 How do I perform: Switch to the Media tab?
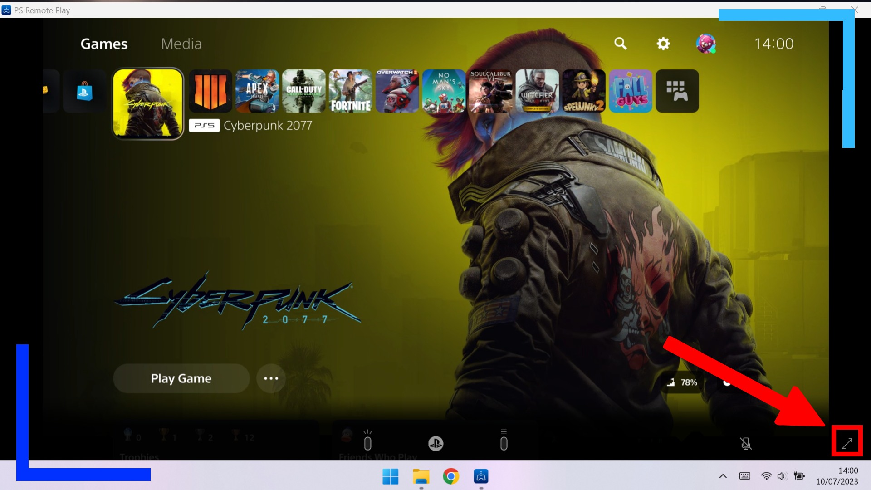[181, 44]
